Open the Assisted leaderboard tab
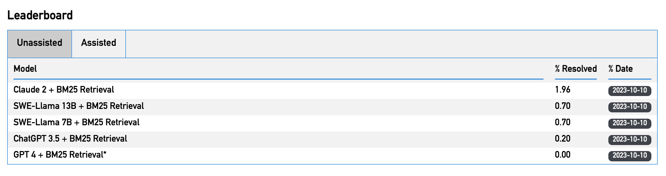This screenshot has height=176, width=666. (x=98, y=43)
